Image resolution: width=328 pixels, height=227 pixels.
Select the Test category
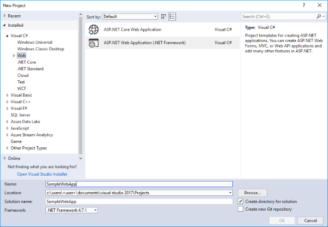coord(21,82)
